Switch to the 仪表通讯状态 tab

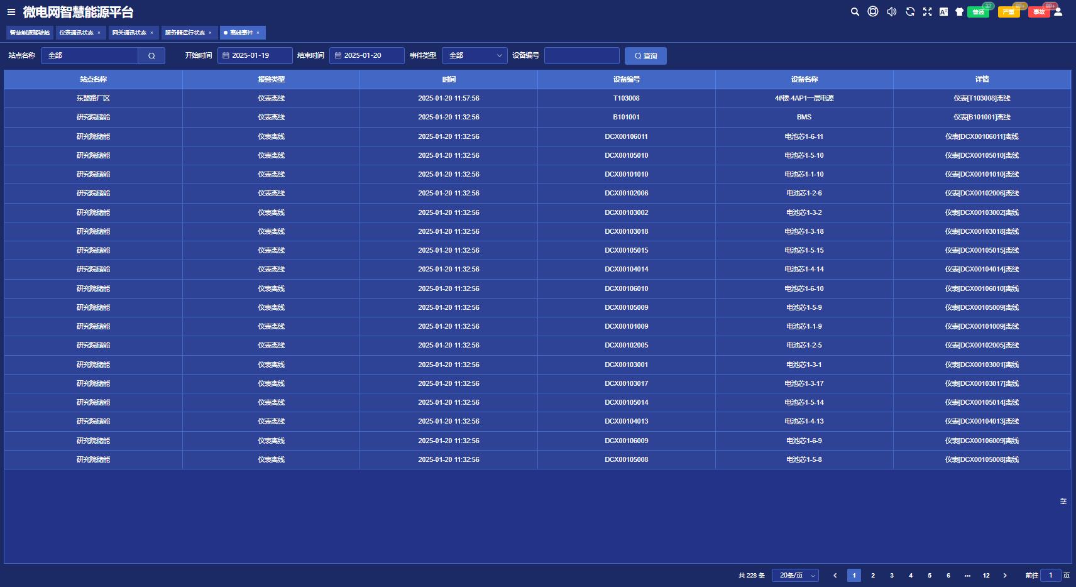(x=77, y=33)
